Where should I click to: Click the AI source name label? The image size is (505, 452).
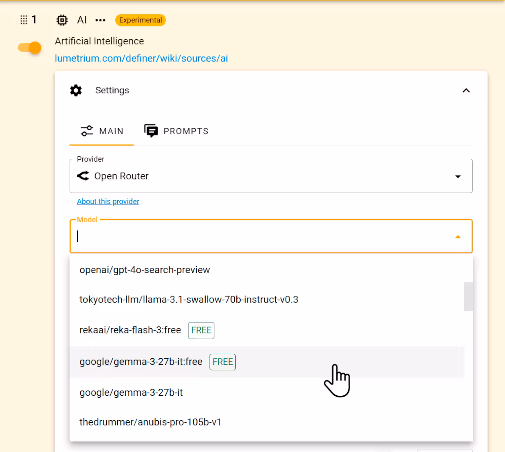82,20
